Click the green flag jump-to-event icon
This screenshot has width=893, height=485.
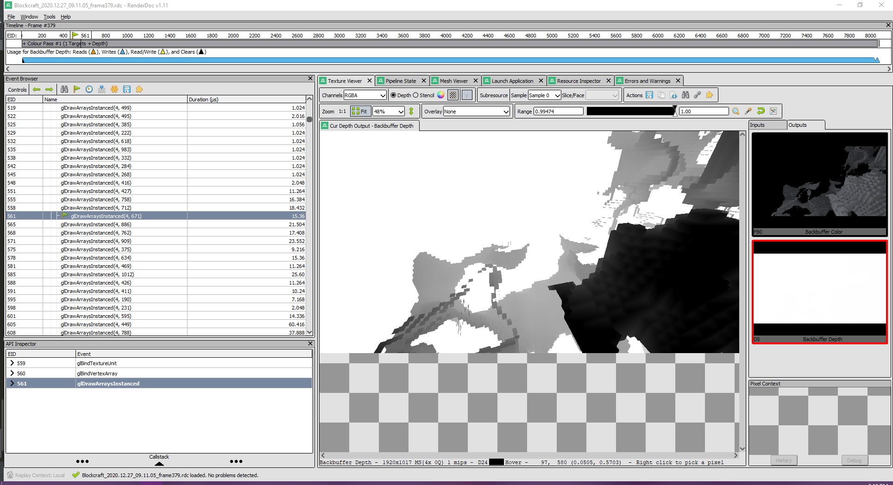77,89
